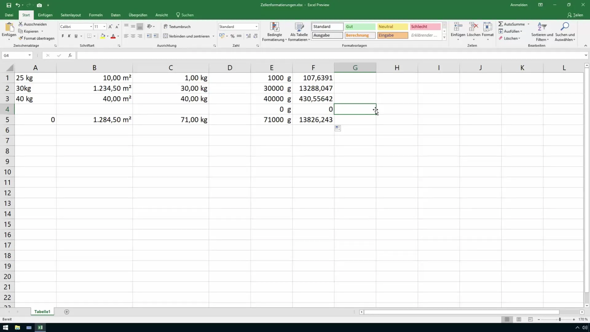The width and height of the screenshot is (590, 332).
Task: Open the Einfügen ribbon tab
Action: click(x=45, y=15)
